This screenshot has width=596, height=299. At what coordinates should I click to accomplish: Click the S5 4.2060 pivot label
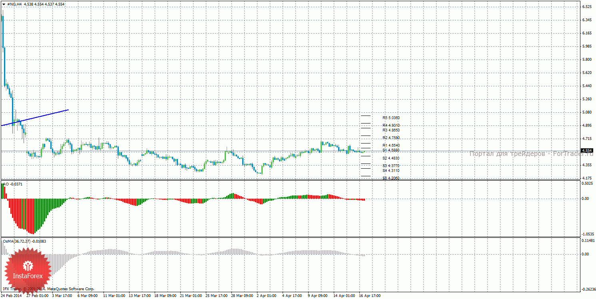click(x=391, y=178)
